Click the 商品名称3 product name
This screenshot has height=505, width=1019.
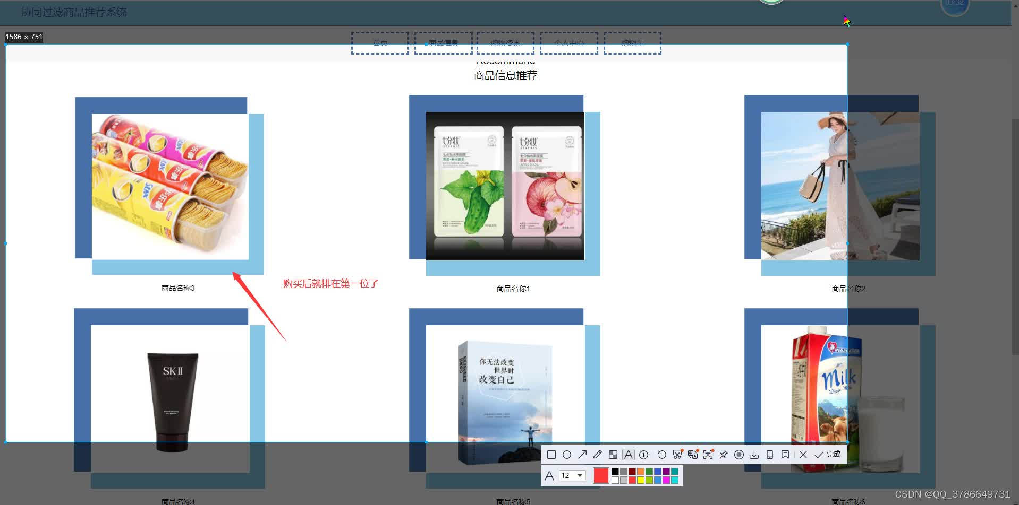(178, 288)
